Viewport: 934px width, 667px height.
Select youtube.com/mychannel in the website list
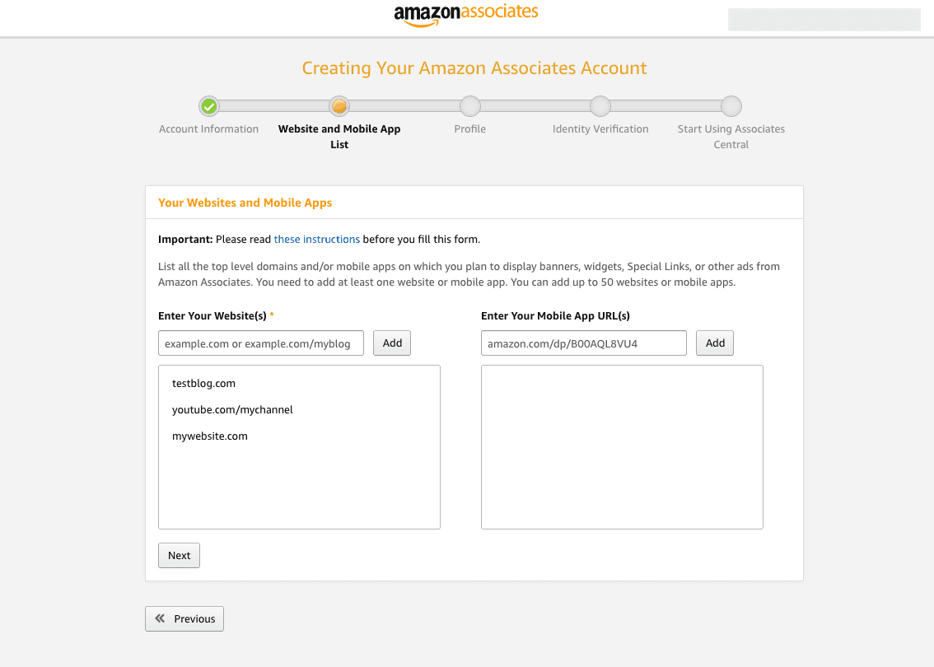[x=232, y=410]
